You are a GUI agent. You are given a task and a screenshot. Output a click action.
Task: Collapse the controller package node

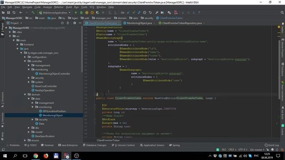[25, 61]
